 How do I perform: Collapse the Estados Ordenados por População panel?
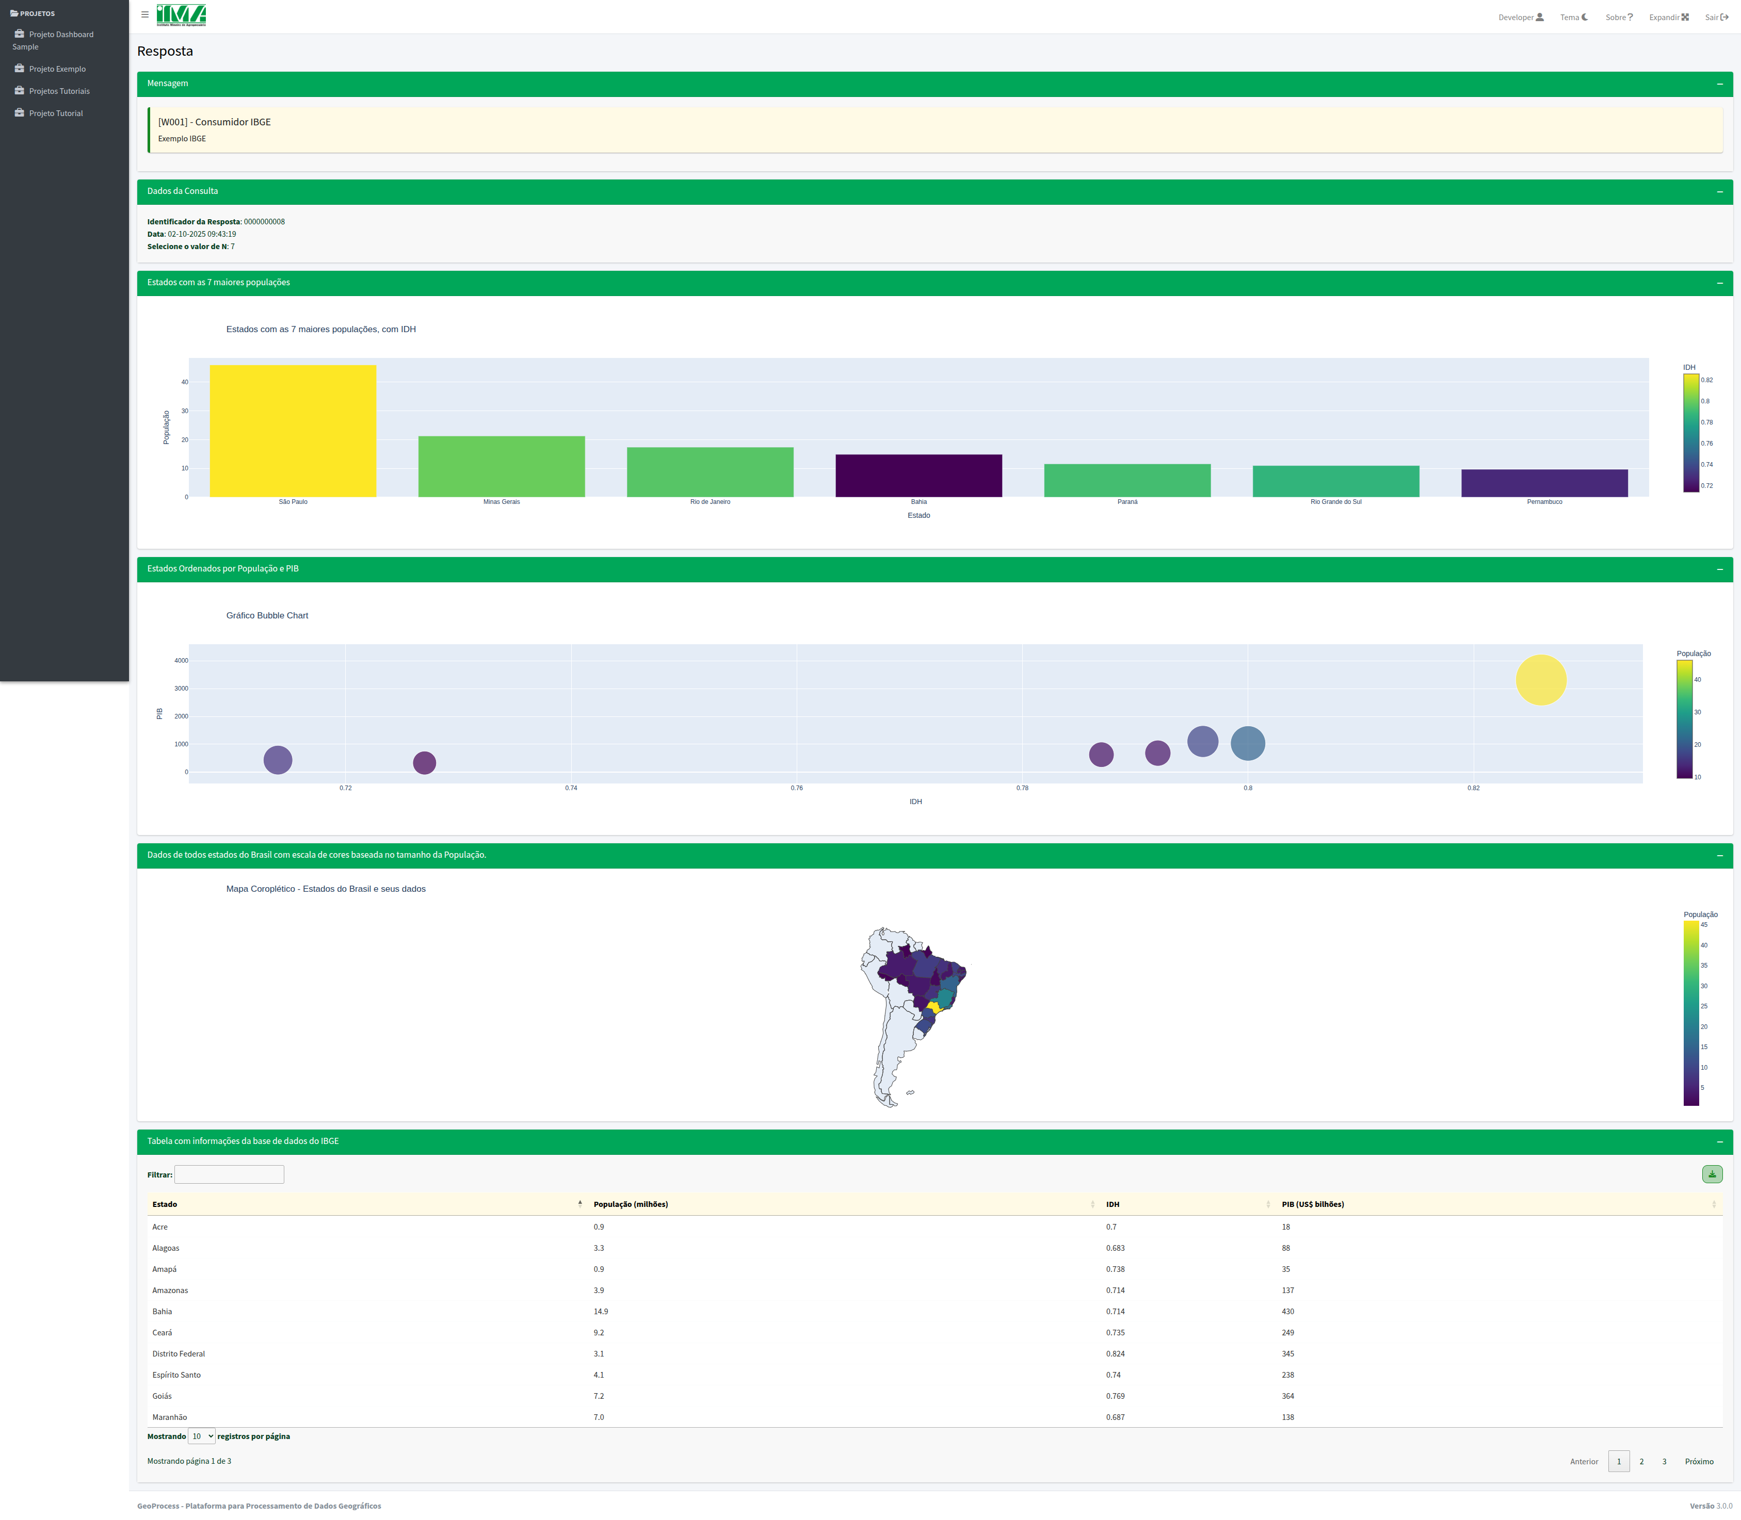coord(1719,569)
